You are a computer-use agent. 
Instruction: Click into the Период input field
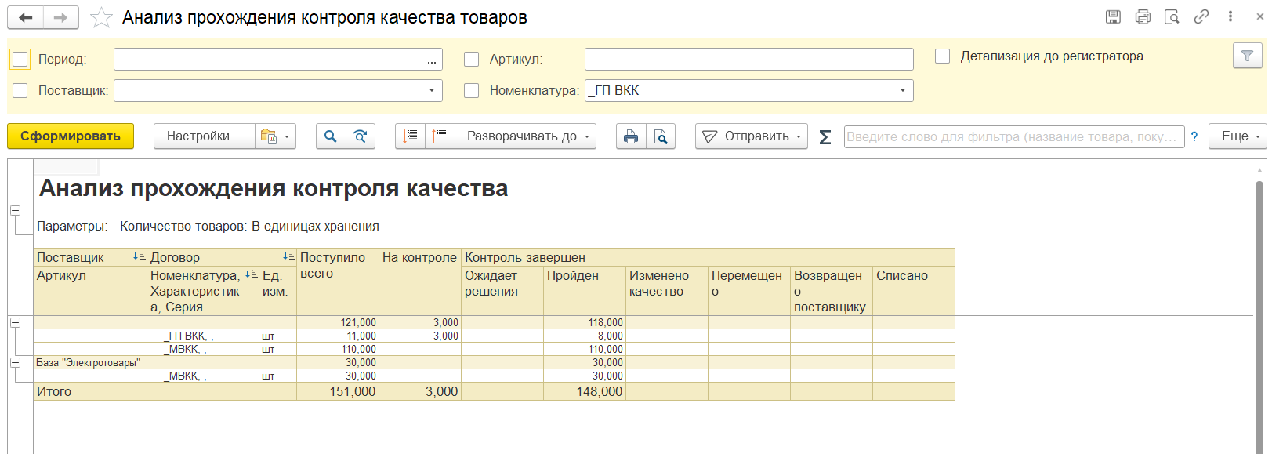(268, 59)
